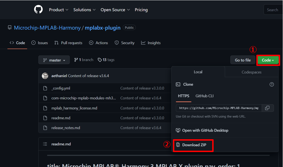This screenshot has width=283, height=167.
Task: Open aethaniel's profile link
Action: click(59, 76)
